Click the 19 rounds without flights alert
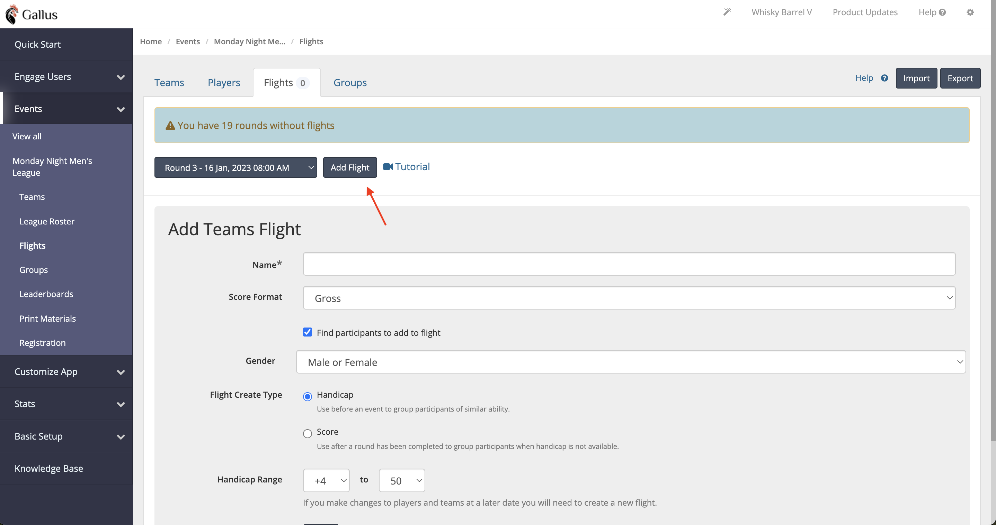 (562, 126)
